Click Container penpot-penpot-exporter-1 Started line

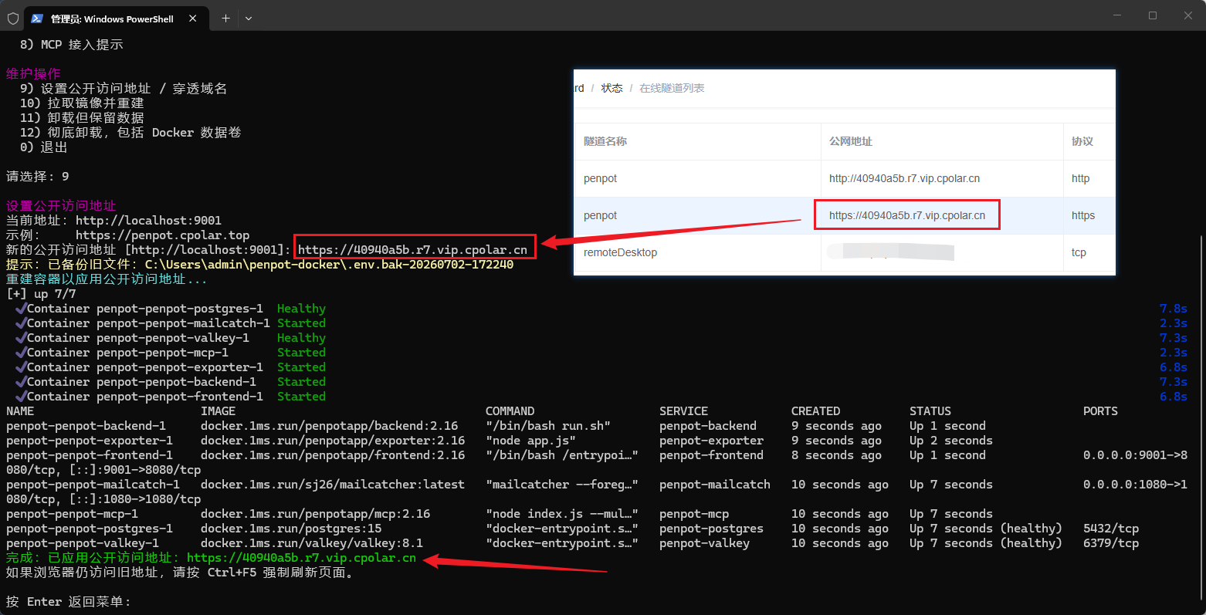[x=170, y=367]
